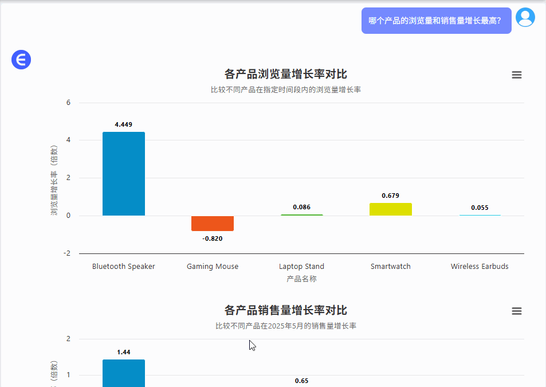Click the Bluetooth Speaker axis label
The image size is (546, 387).
[x=124, y=267]
